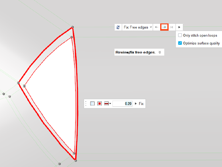Advance to next free edge with right arrow
Image resolution: width=222 pixels, height=167 pixels.
tap(164, 27)
